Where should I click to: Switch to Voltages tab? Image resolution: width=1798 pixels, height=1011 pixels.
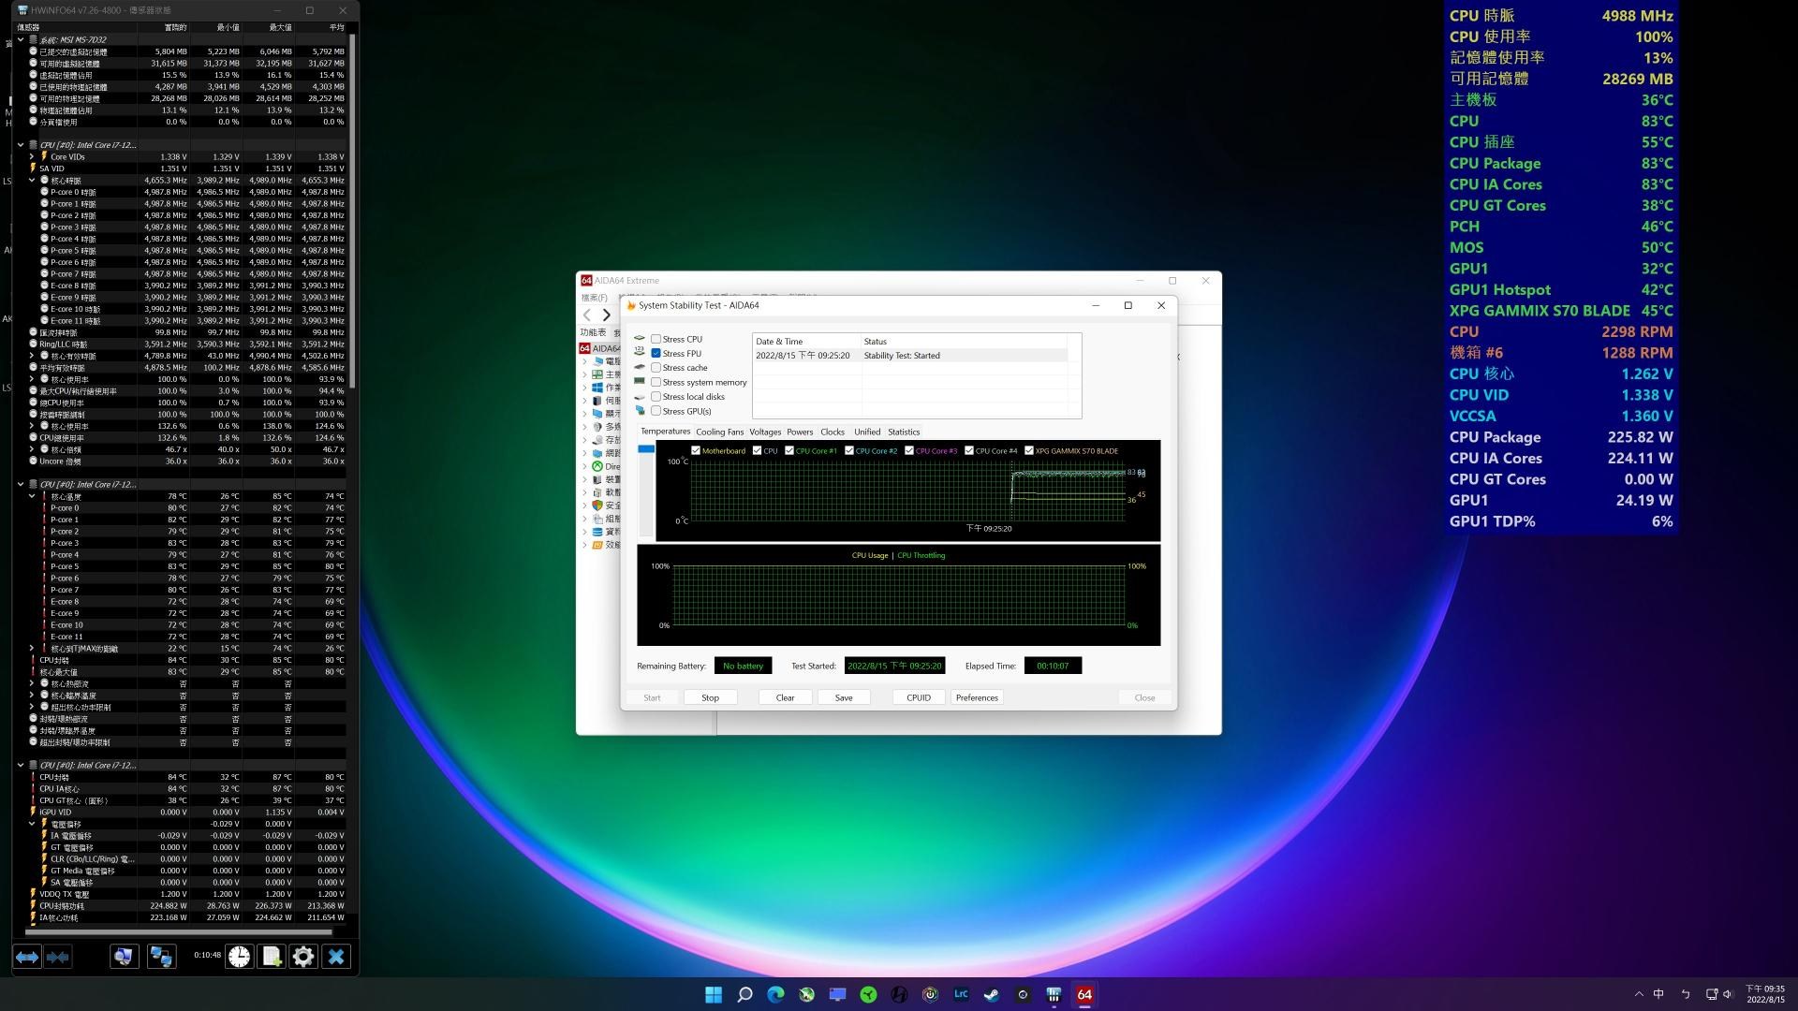coord(765,432)
